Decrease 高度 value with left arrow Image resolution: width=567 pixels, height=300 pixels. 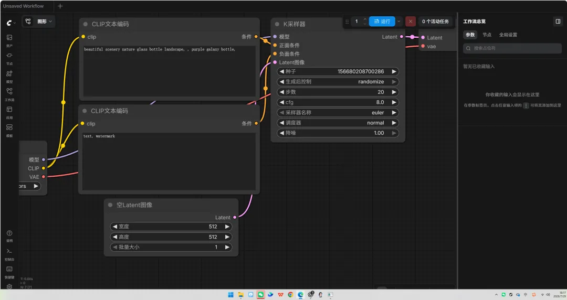point(115,237)
